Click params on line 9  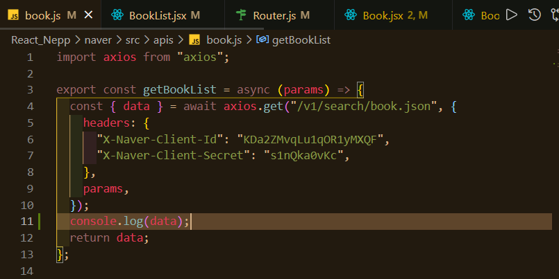(x=103, y=189)
